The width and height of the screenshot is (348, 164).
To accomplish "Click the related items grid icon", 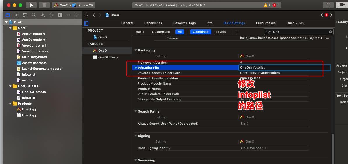I will click(86, 15).
